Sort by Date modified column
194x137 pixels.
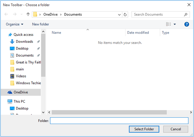(138, 33)
